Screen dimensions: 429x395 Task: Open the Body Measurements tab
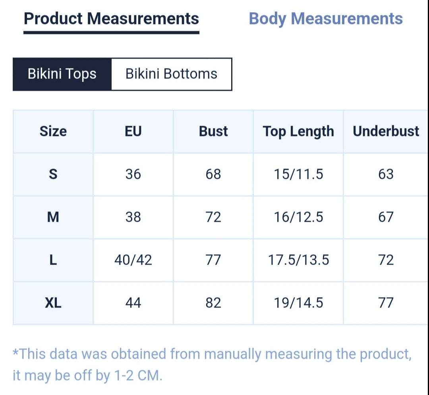326,19
